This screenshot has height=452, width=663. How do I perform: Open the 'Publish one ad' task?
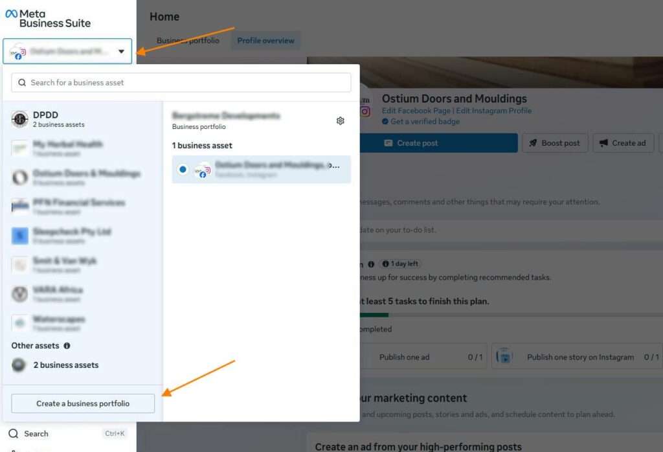(423, 357)
